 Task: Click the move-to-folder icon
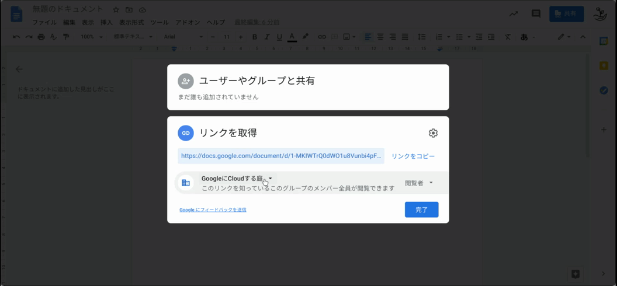point(129,9)
